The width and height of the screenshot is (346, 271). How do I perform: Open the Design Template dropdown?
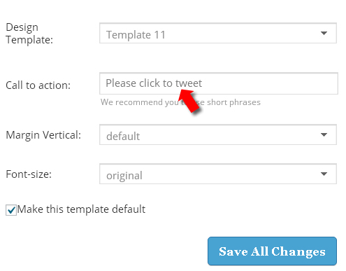point(218,33)
